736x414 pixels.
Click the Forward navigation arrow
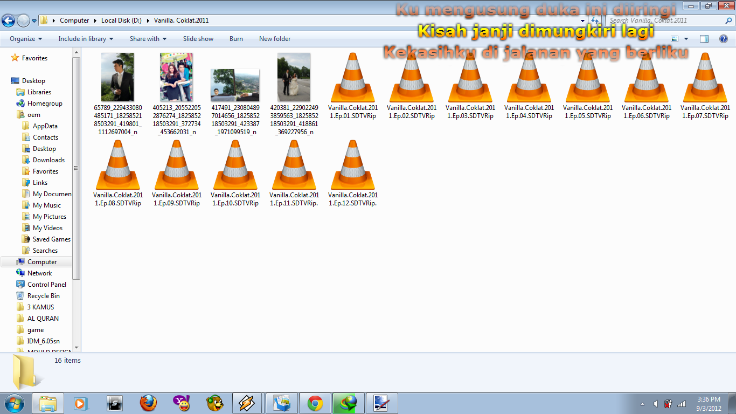coord(23,20)
